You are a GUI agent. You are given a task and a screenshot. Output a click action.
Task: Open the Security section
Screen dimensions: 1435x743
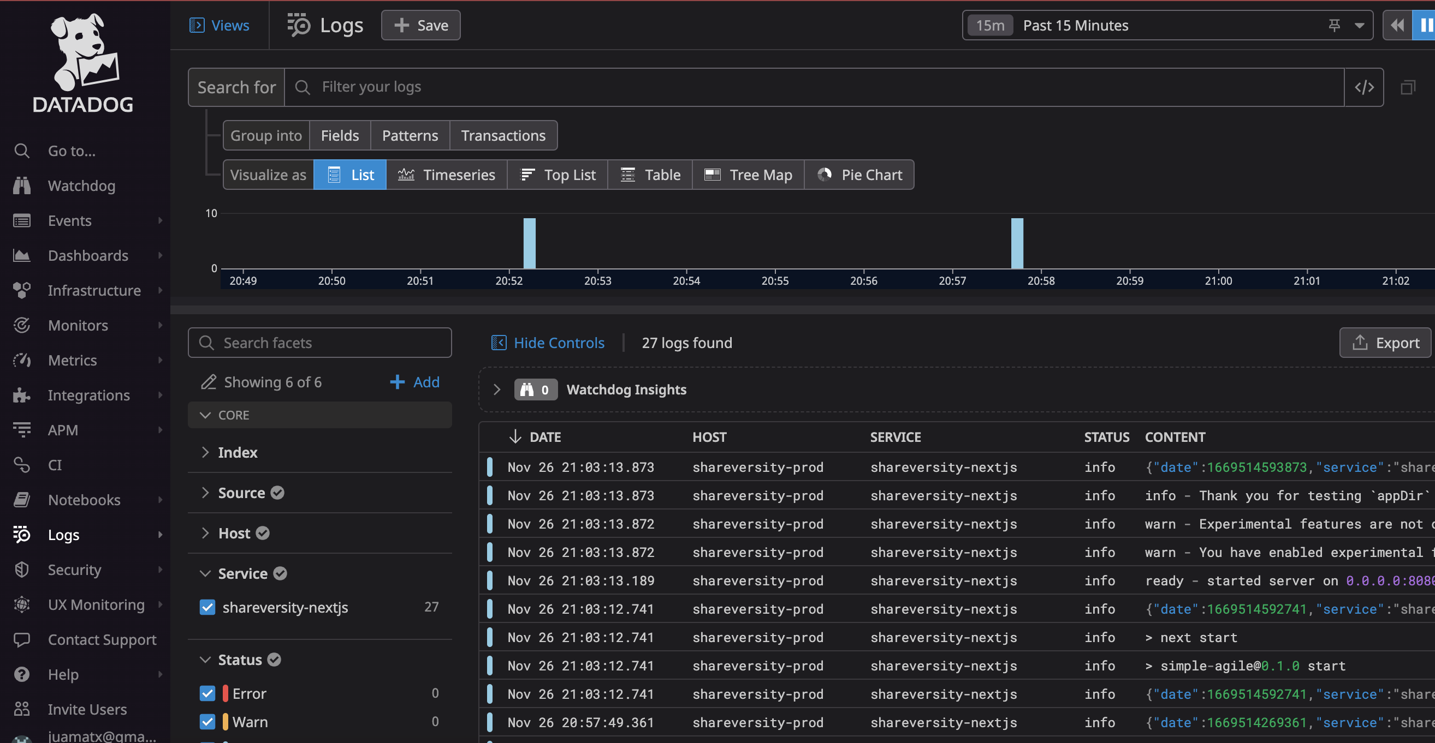[74, 570]
